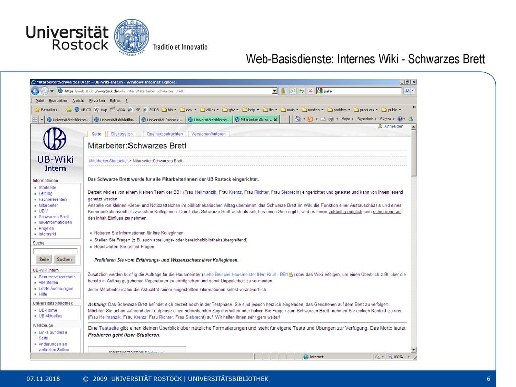
Task: Open the recent pages dropdown beside Forward
Action: point(52,91)
